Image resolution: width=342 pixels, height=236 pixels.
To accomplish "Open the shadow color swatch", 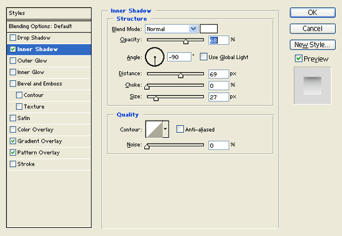I will click(x=209, y=29).
